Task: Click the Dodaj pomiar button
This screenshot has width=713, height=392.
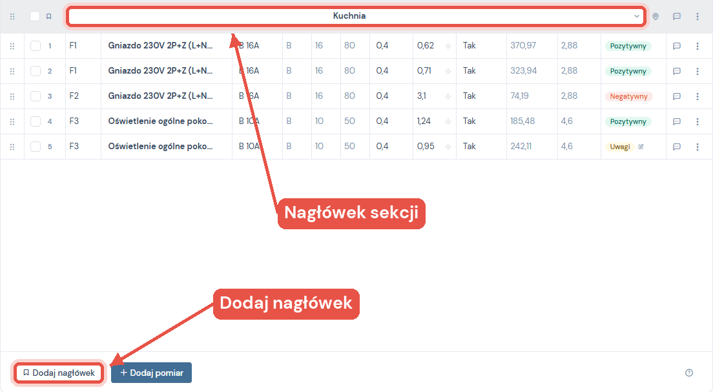Action: [x=151, y=373]
